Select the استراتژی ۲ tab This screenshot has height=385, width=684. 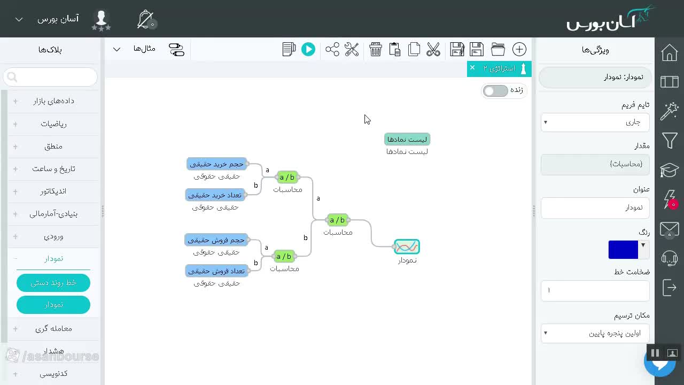coord(499,68)
